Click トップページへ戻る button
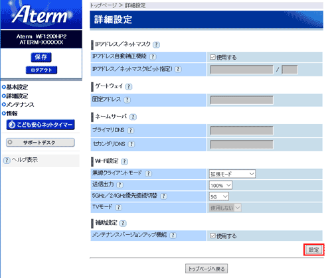 [207, 269]
